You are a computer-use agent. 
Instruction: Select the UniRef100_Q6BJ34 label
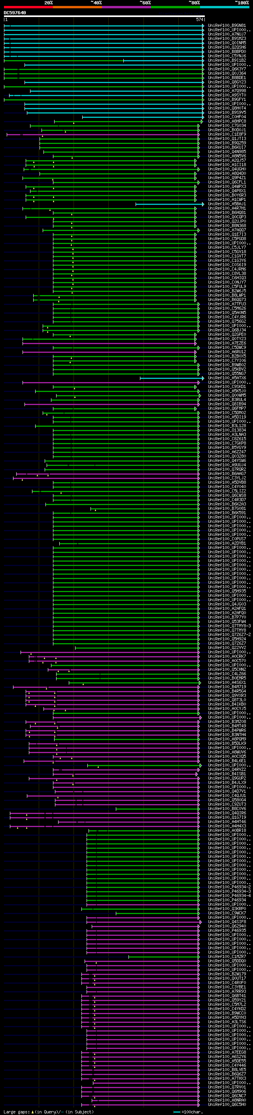pos(227,330)
